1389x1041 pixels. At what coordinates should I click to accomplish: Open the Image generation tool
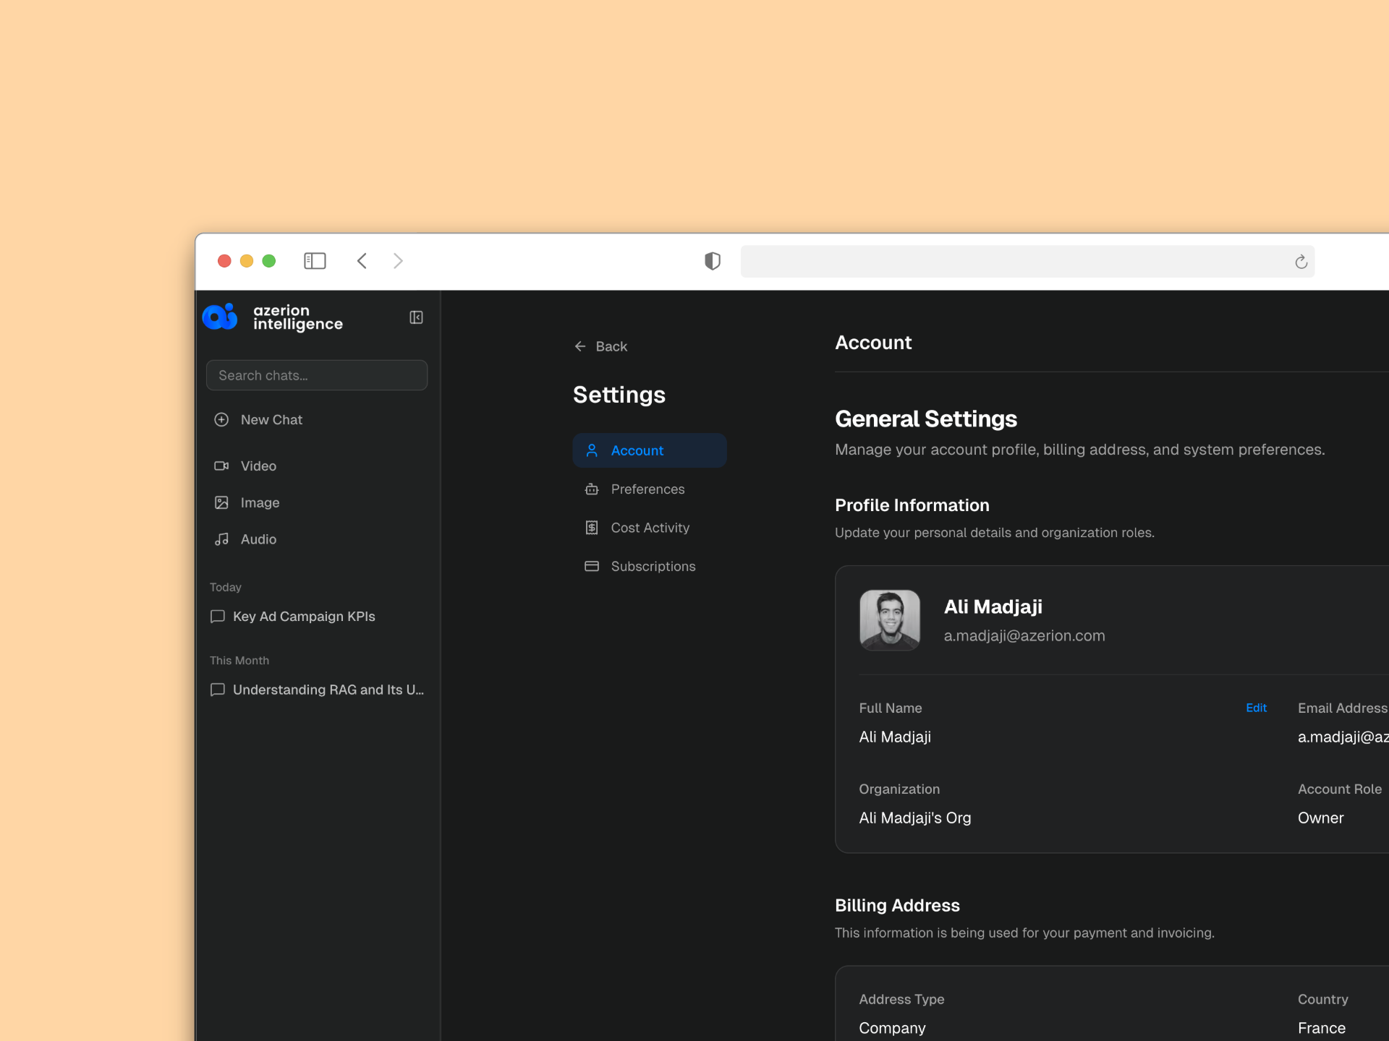tap(259, 502)
